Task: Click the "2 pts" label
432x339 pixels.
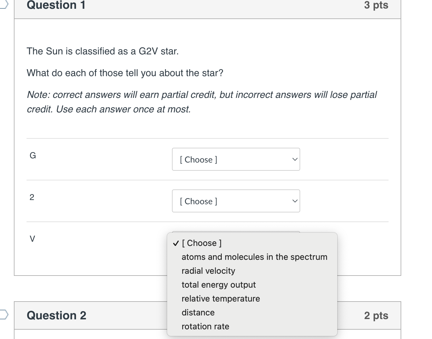Action: (x=376, y=315)
